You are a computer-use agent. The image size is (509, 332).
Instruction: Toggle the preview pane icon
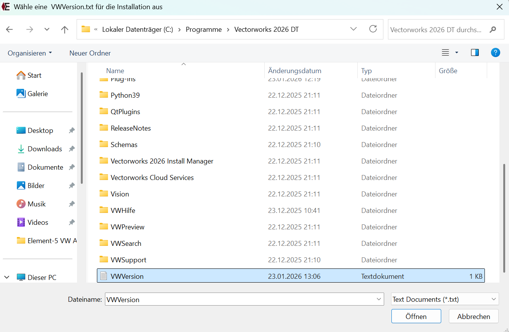[x=475, y=53]
